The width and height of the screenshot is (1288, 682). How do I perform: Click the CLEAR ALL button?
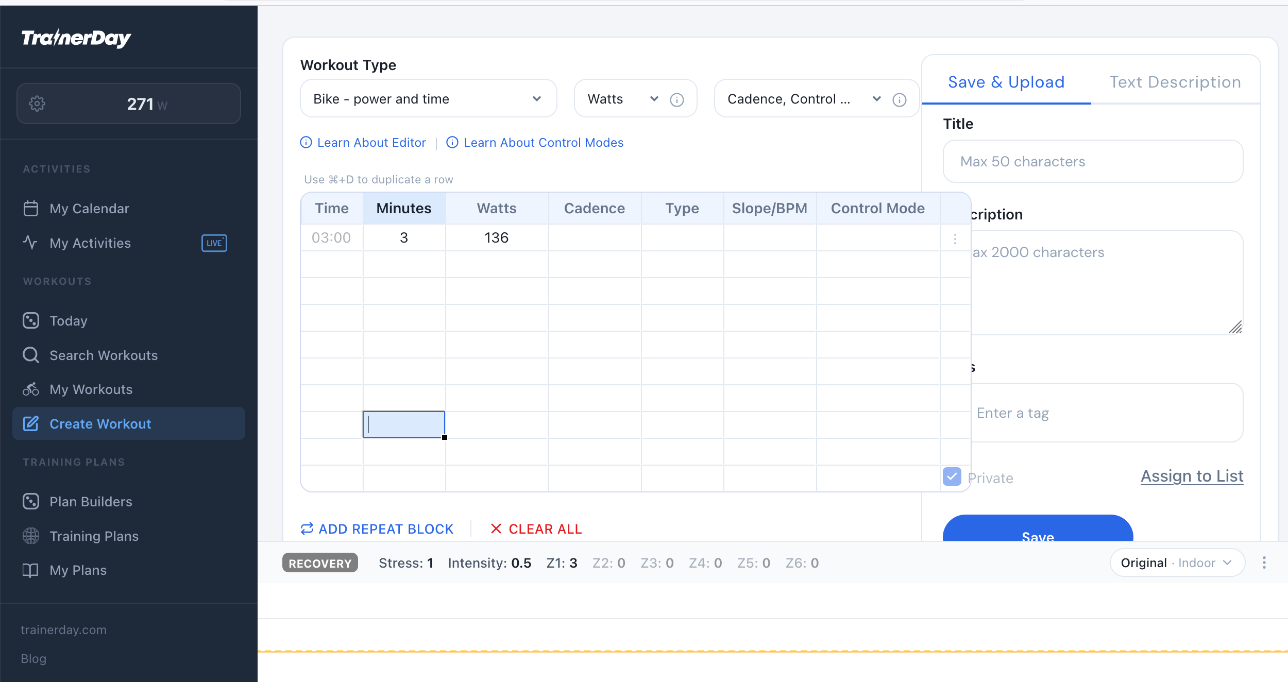[536, 529]
